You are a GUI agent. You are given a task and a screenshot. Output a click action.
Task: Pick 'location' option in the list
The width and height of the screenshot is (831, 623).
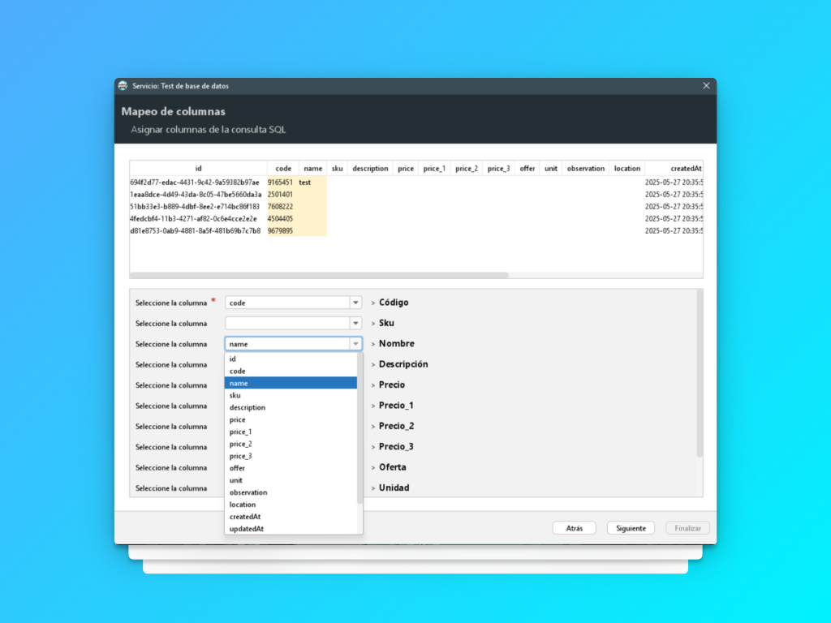click(x=291, y=505)
